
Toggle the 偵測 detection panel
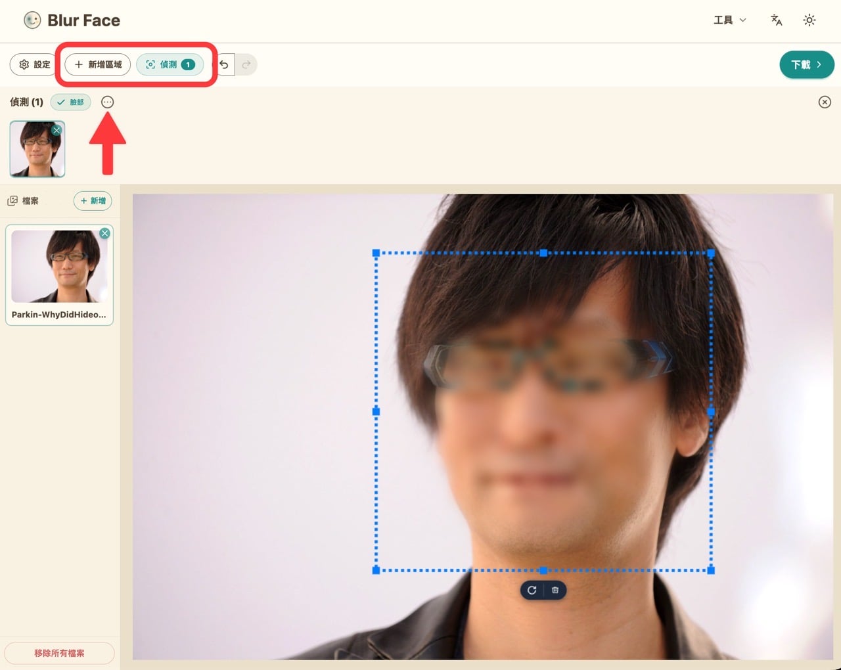[x=170, y=64]
